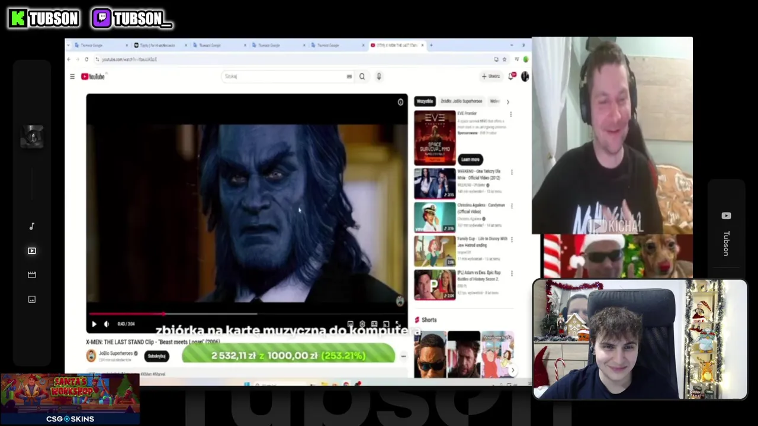Open the info card icon on video
Screen dimensions: 758x426
[x=400, y=102]
